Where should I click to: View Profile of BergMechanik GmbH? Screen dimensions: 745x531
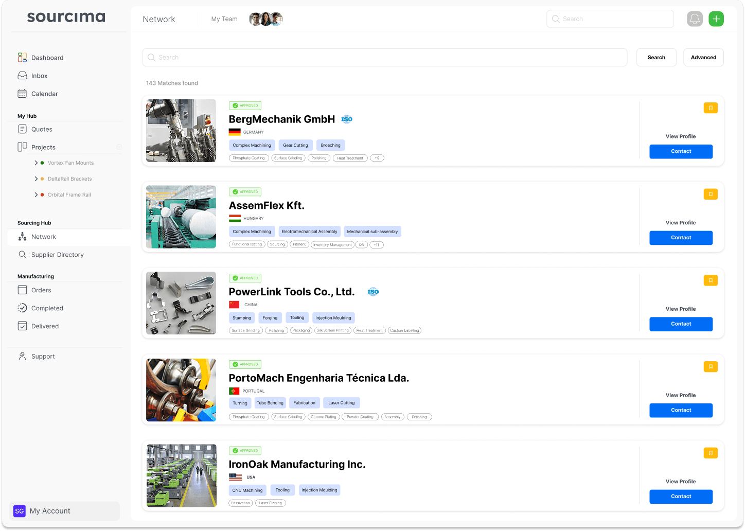681,136
